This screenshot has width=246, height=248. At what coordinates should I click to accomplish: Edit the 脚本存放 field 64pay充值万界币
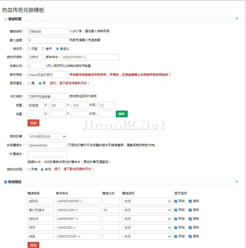coord(48,75)
